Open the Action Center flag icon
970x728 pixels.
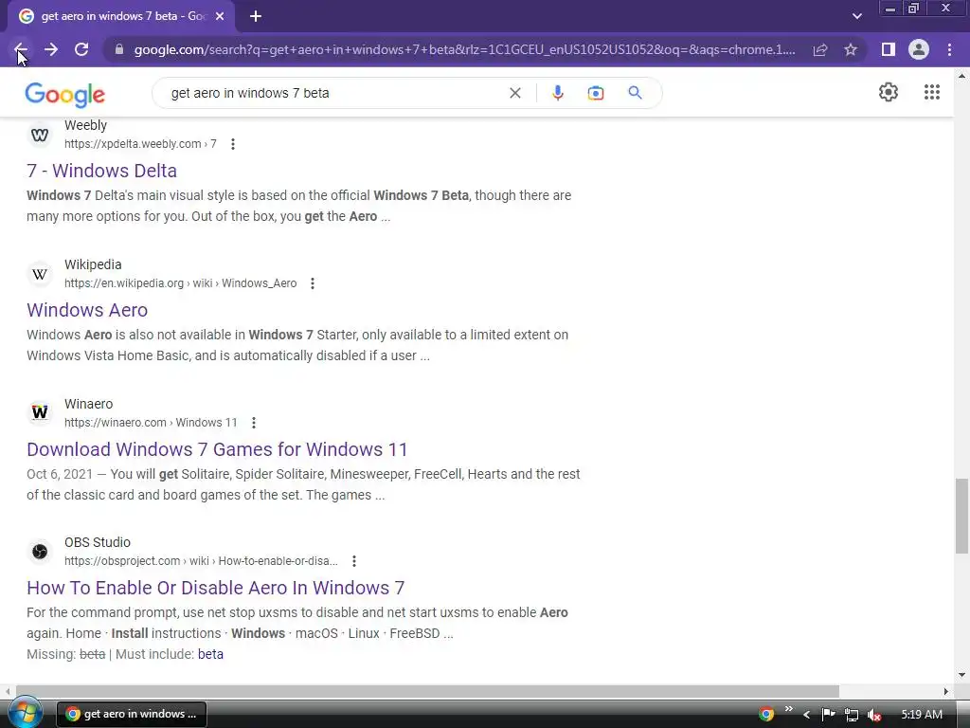tap(828, 715)
